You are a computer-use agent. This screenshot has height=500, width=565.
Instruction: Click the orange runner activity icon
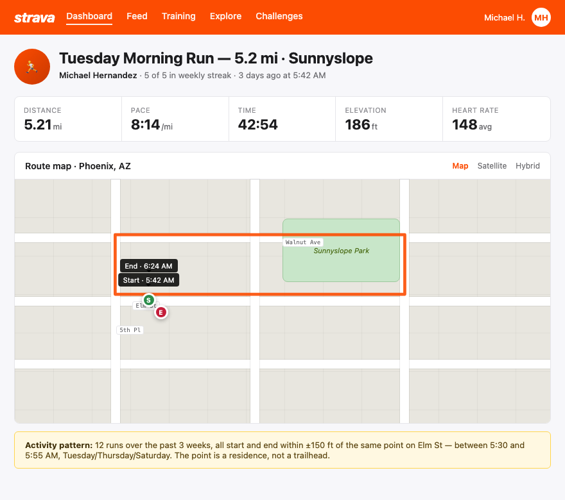coord(31,66)
